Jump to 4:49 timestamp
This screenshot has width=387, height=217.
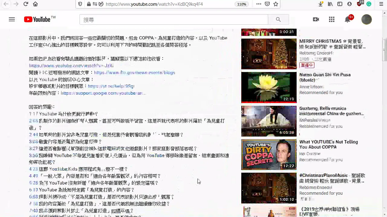tap(33, 176)
